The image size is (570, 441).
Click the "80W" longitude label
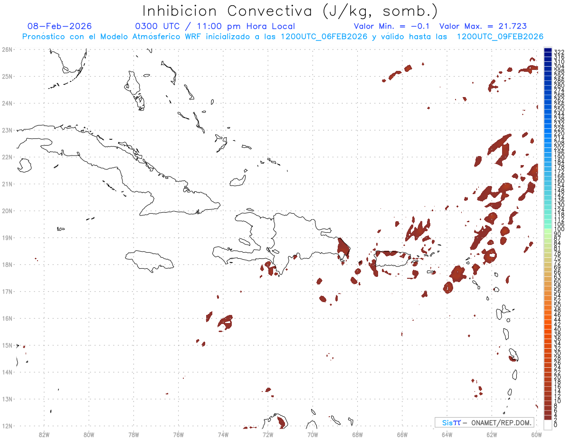click(89, 434)
